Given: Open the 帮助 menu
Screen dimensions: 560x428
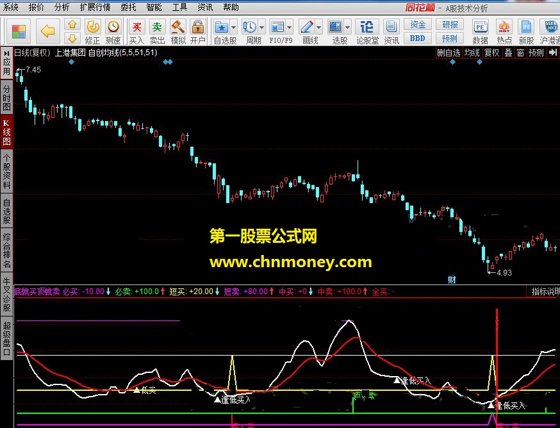Looking at the screenshot, I should [x=231, y=7].
